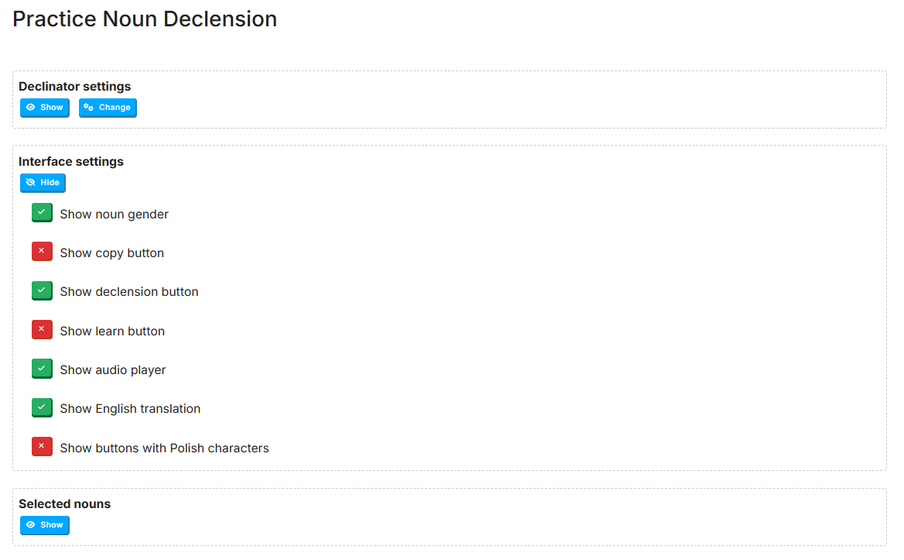The image size is (904, 560).
Task: Show the Declinator settings section
Action: 45,108
